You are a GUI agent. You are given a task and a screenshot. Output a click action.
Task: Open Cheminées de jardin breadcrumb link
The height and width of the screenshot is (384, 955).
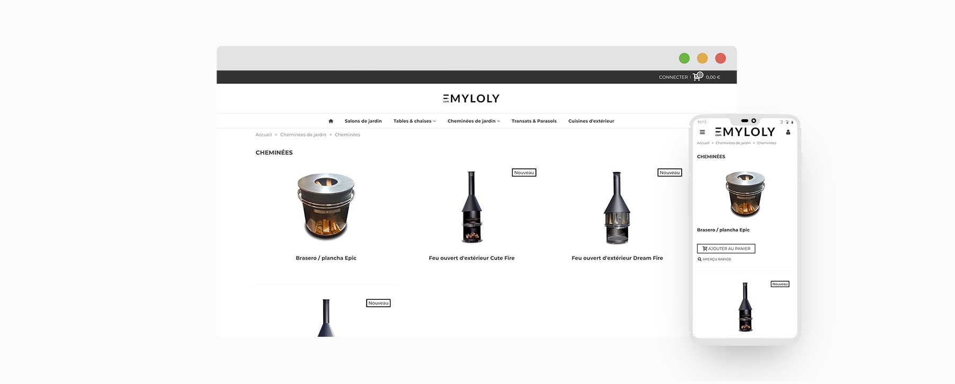(x=303, y=135)
